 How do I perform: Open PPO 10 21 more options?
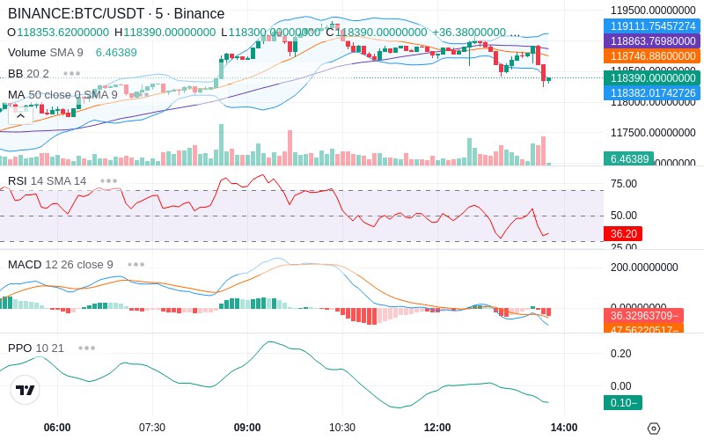(86, 348)
